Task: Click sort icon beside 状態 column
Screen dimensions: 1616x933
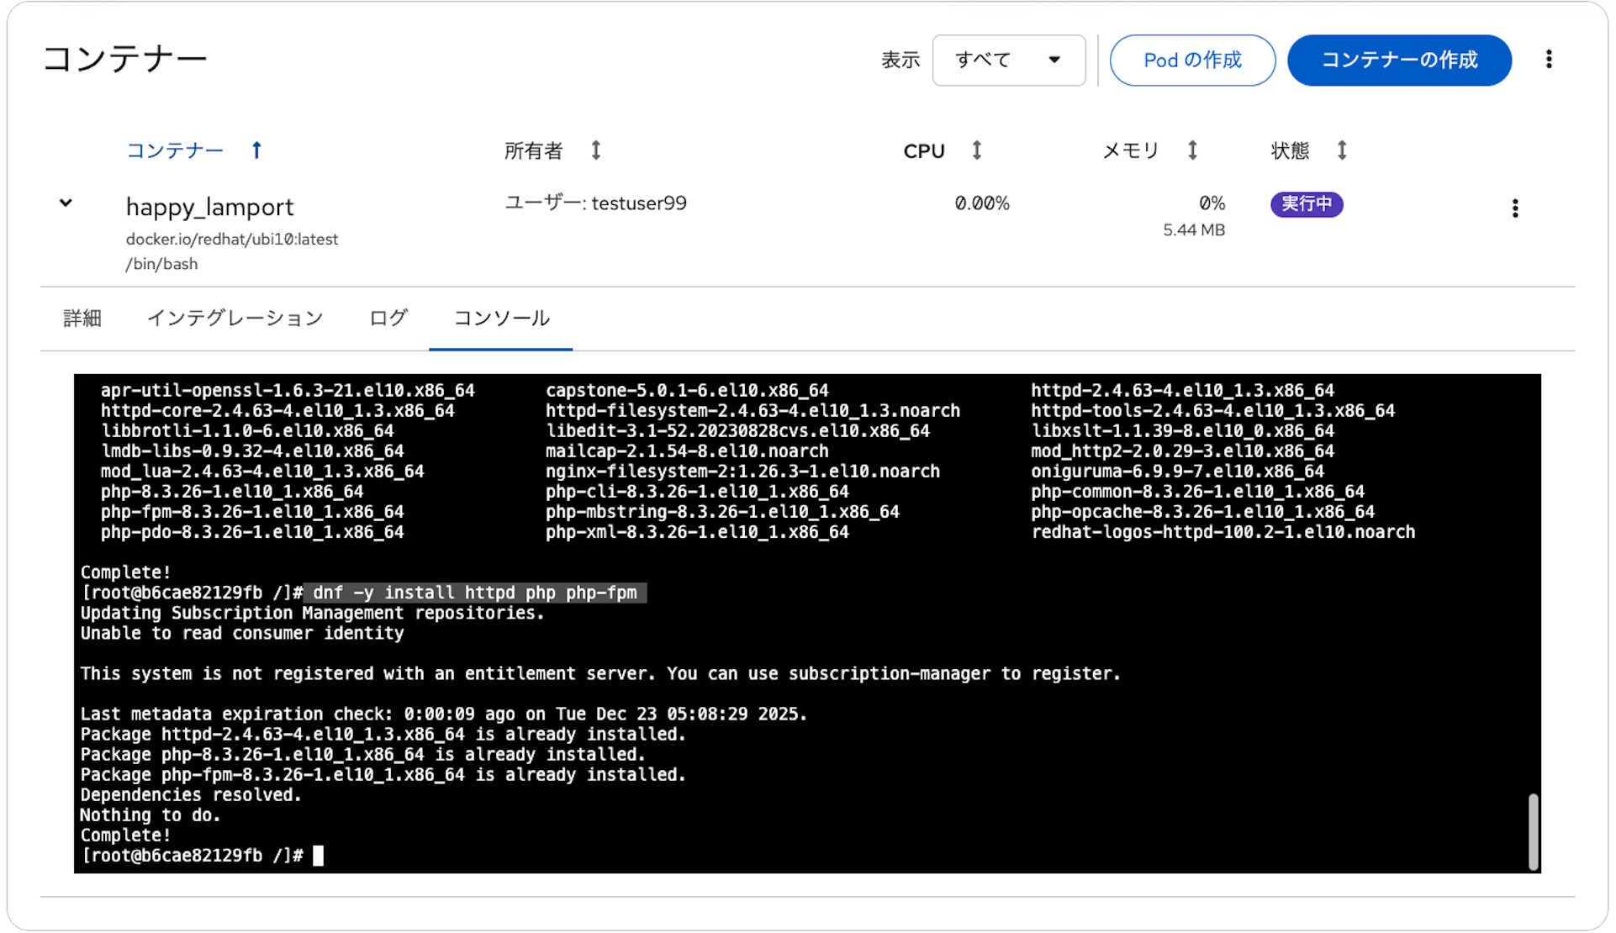Action: (1341, 150)
